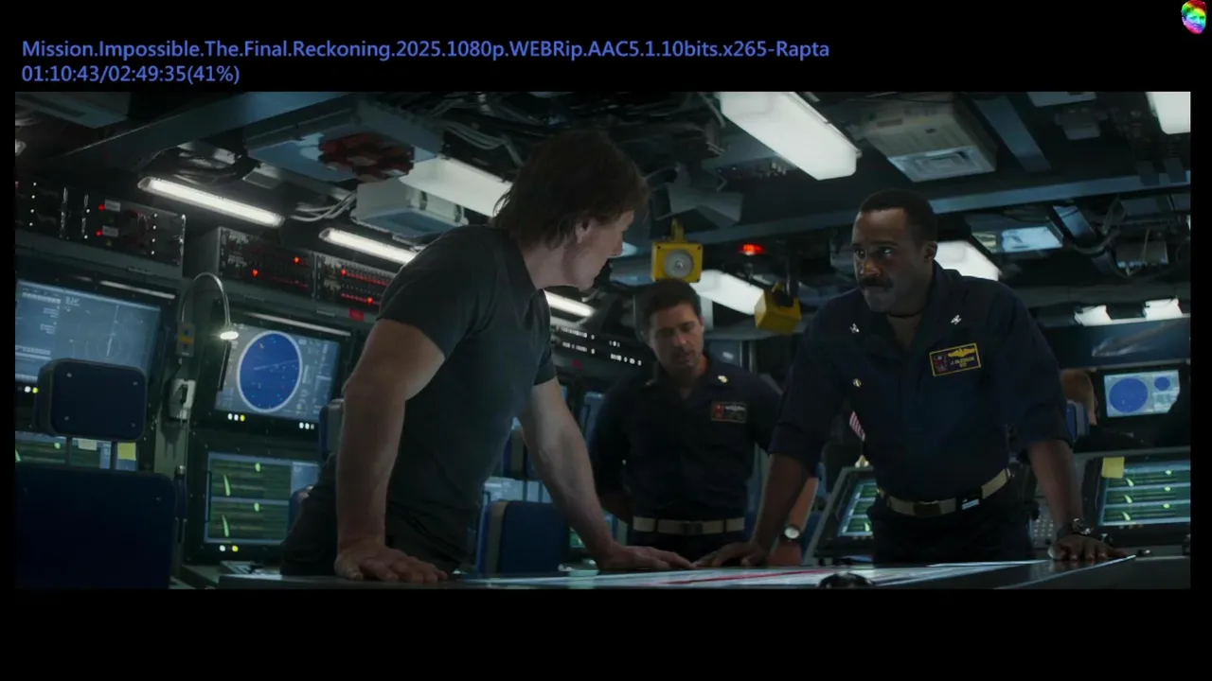The image size is (1212, 681).
Task: Click the video frame to toggle playback
Action: tap(602, 340)
